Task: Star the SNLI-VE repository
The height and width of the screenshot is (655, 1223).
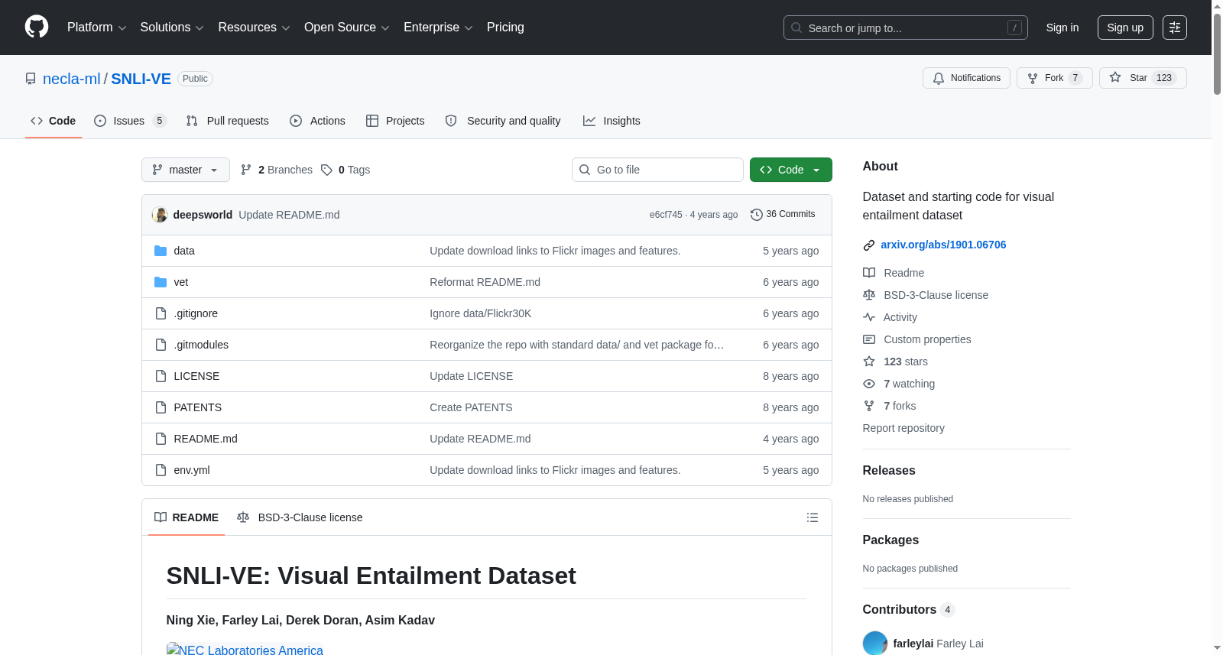Action: [1143, 78]
